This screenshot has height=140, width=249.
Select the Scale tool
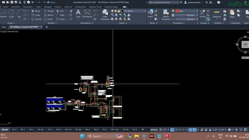coord(48,19)
